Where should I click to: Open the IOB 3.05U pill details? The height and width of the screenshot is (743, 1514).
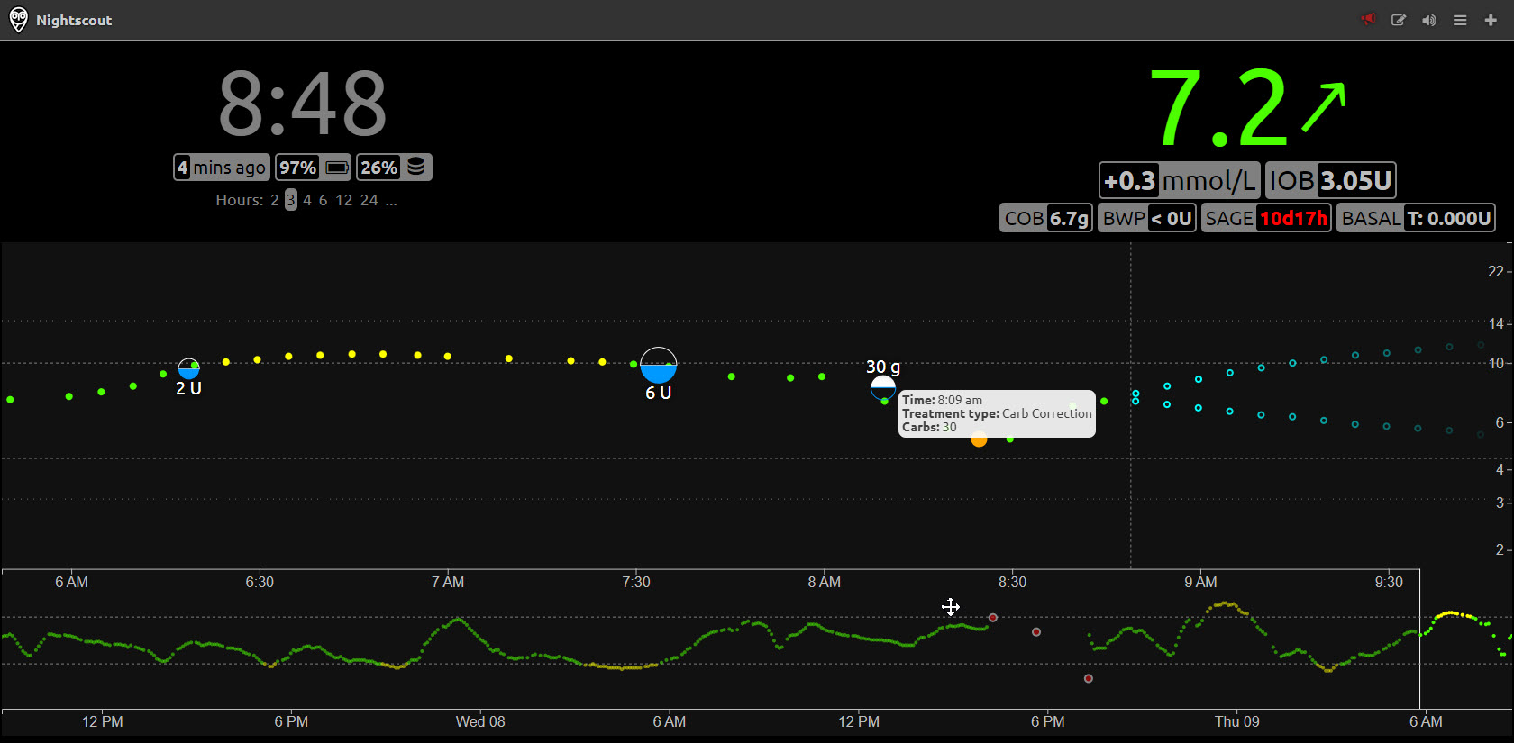[1330, 181]
